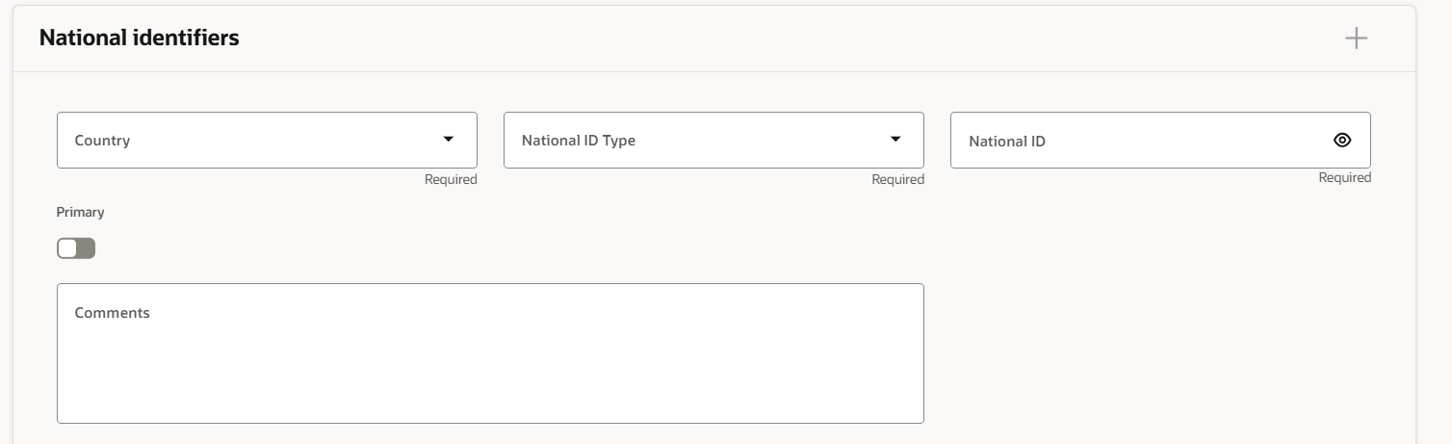Click the Comments placeholder label
This screenshot has width=1452, height=444.
113,313
